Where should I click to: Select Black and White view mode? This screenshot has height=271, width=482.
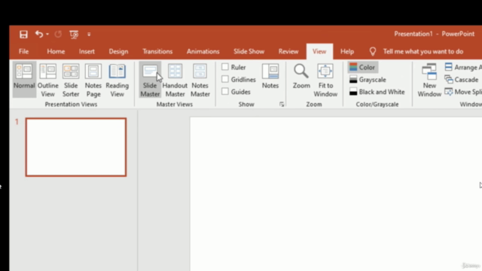point(377,92)
